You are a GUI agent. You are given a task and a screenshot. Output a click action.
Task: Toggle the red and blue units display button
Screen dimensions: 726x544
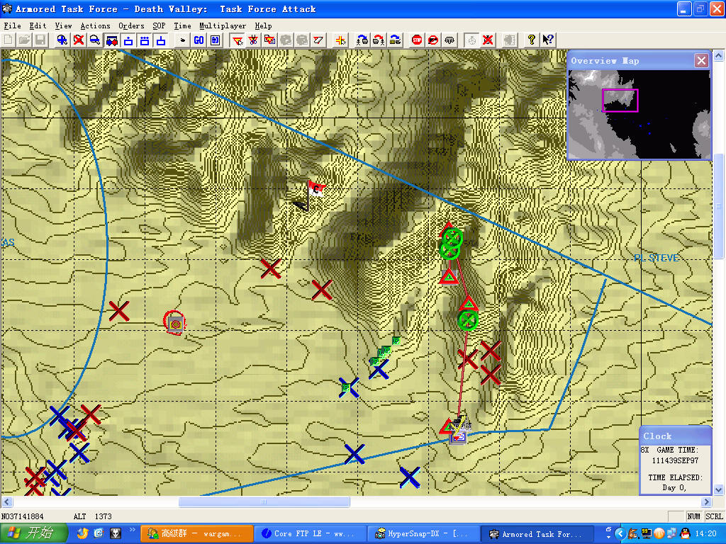tap(111, 40)
